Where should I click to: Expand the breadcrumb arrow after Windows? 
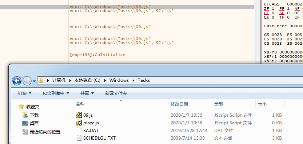[133, 80]
